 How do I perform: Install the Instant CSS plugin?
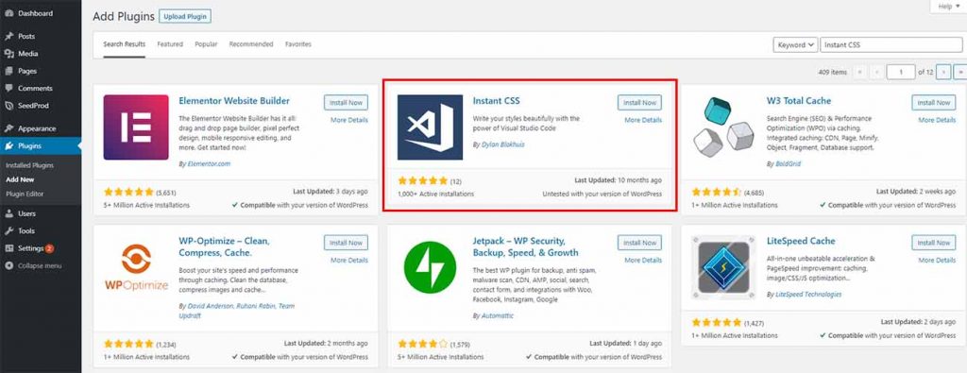click(639, 102)
